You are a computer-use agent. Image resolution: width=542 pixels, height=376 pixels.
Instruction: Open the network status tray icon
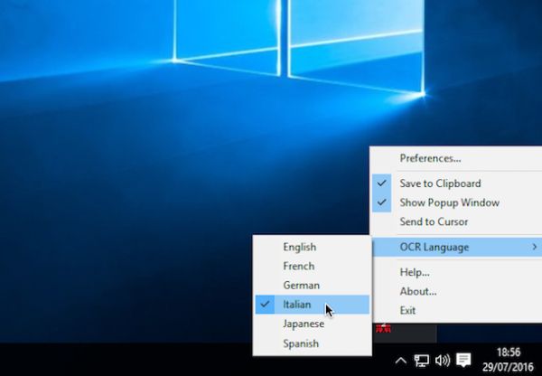click(421, 361)
